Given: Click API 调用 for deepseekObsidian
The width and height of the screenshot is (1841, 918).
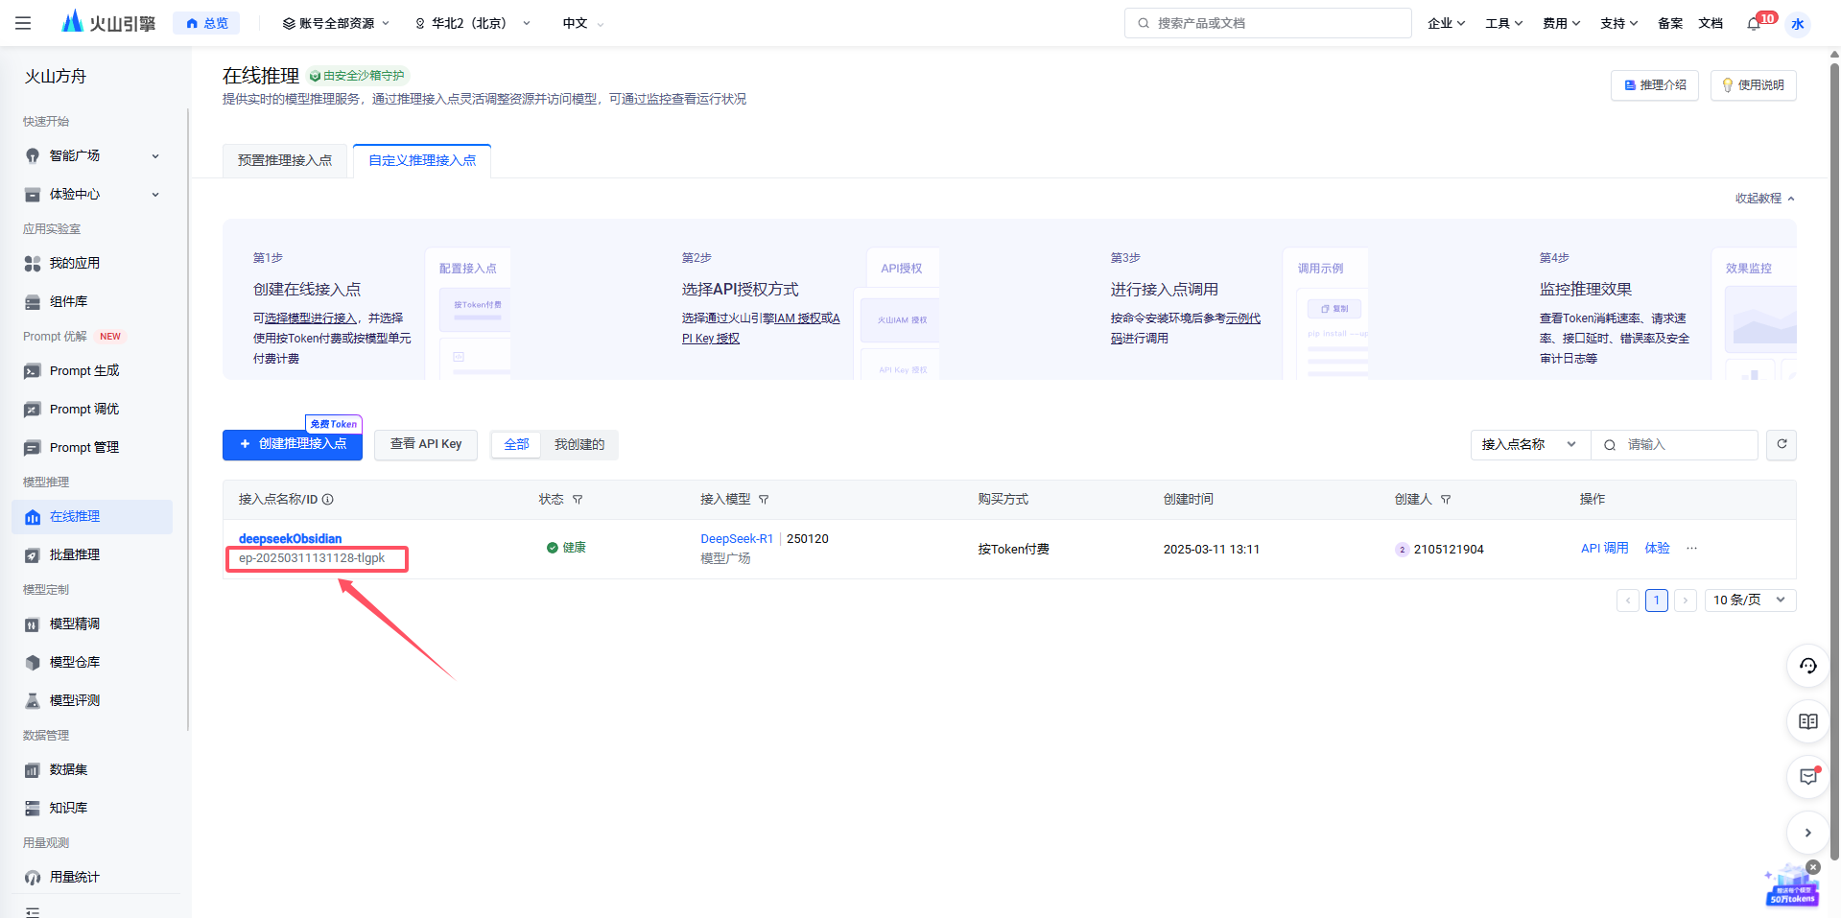Looking at the screenshot, I should pyautogui.click(x=1604, y=548).
